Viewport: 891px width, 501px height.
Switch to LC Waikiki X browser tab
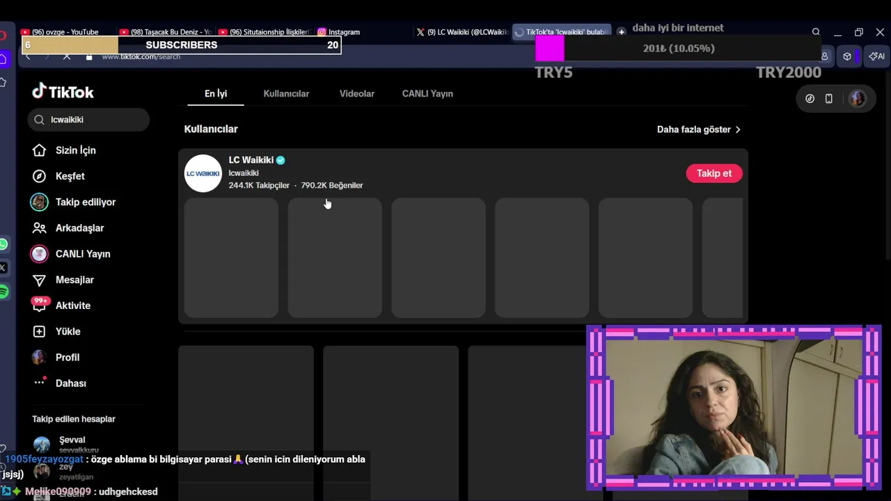click(x=462, y=32)
